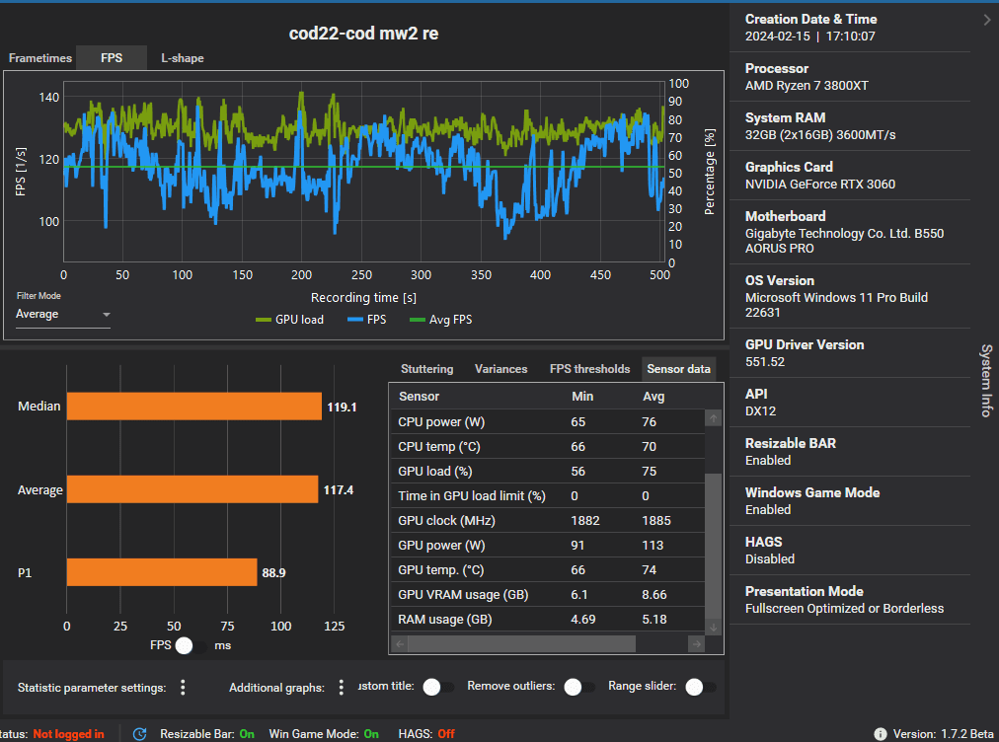Open the Variances tab

[500, 369]
